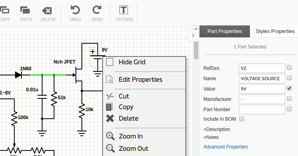Select the 10k resistor symbol
Screen dimensions: 298x156
pos(82,111)
